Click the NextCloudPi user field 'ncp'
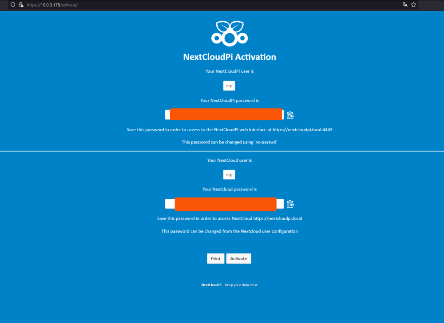Screen dimensions: 444x323 229,86
